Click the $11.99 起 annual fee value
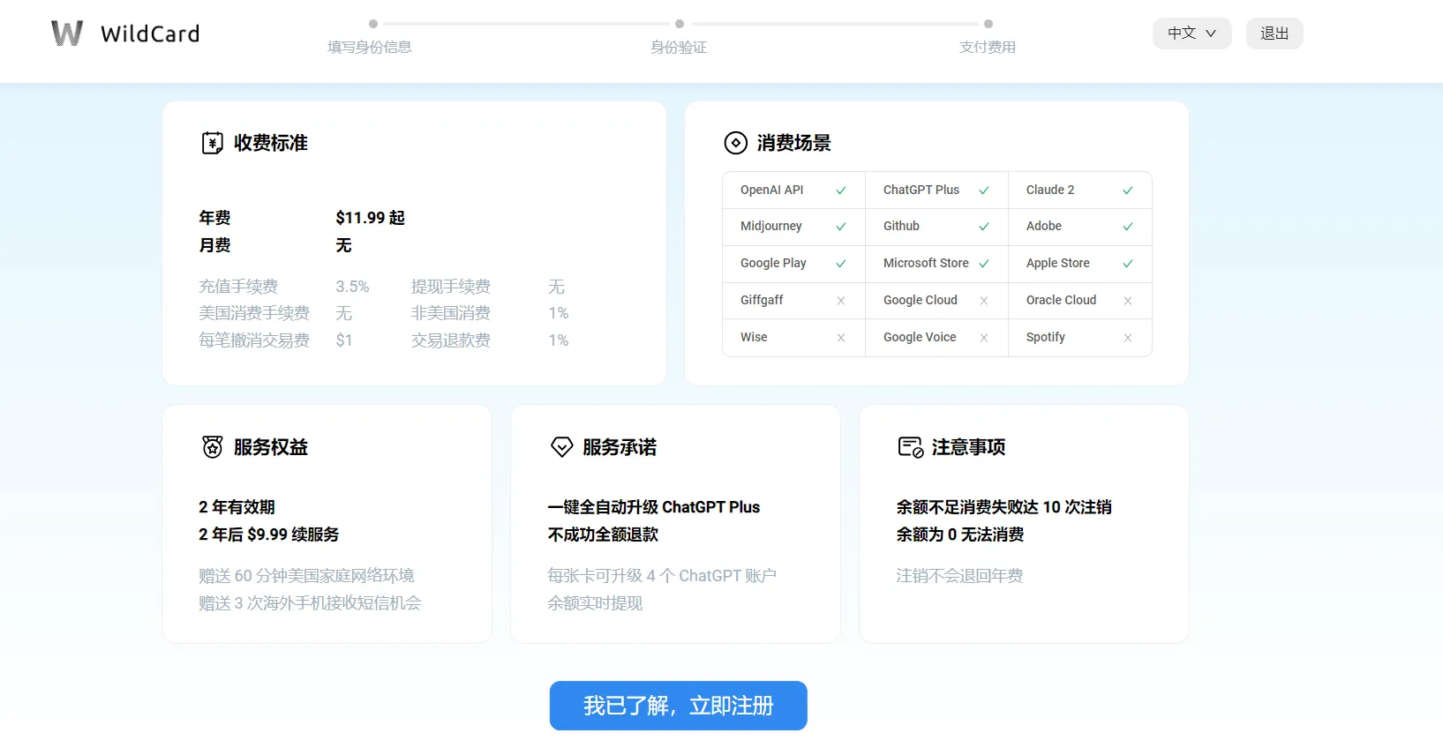 (x=370, y=218)
